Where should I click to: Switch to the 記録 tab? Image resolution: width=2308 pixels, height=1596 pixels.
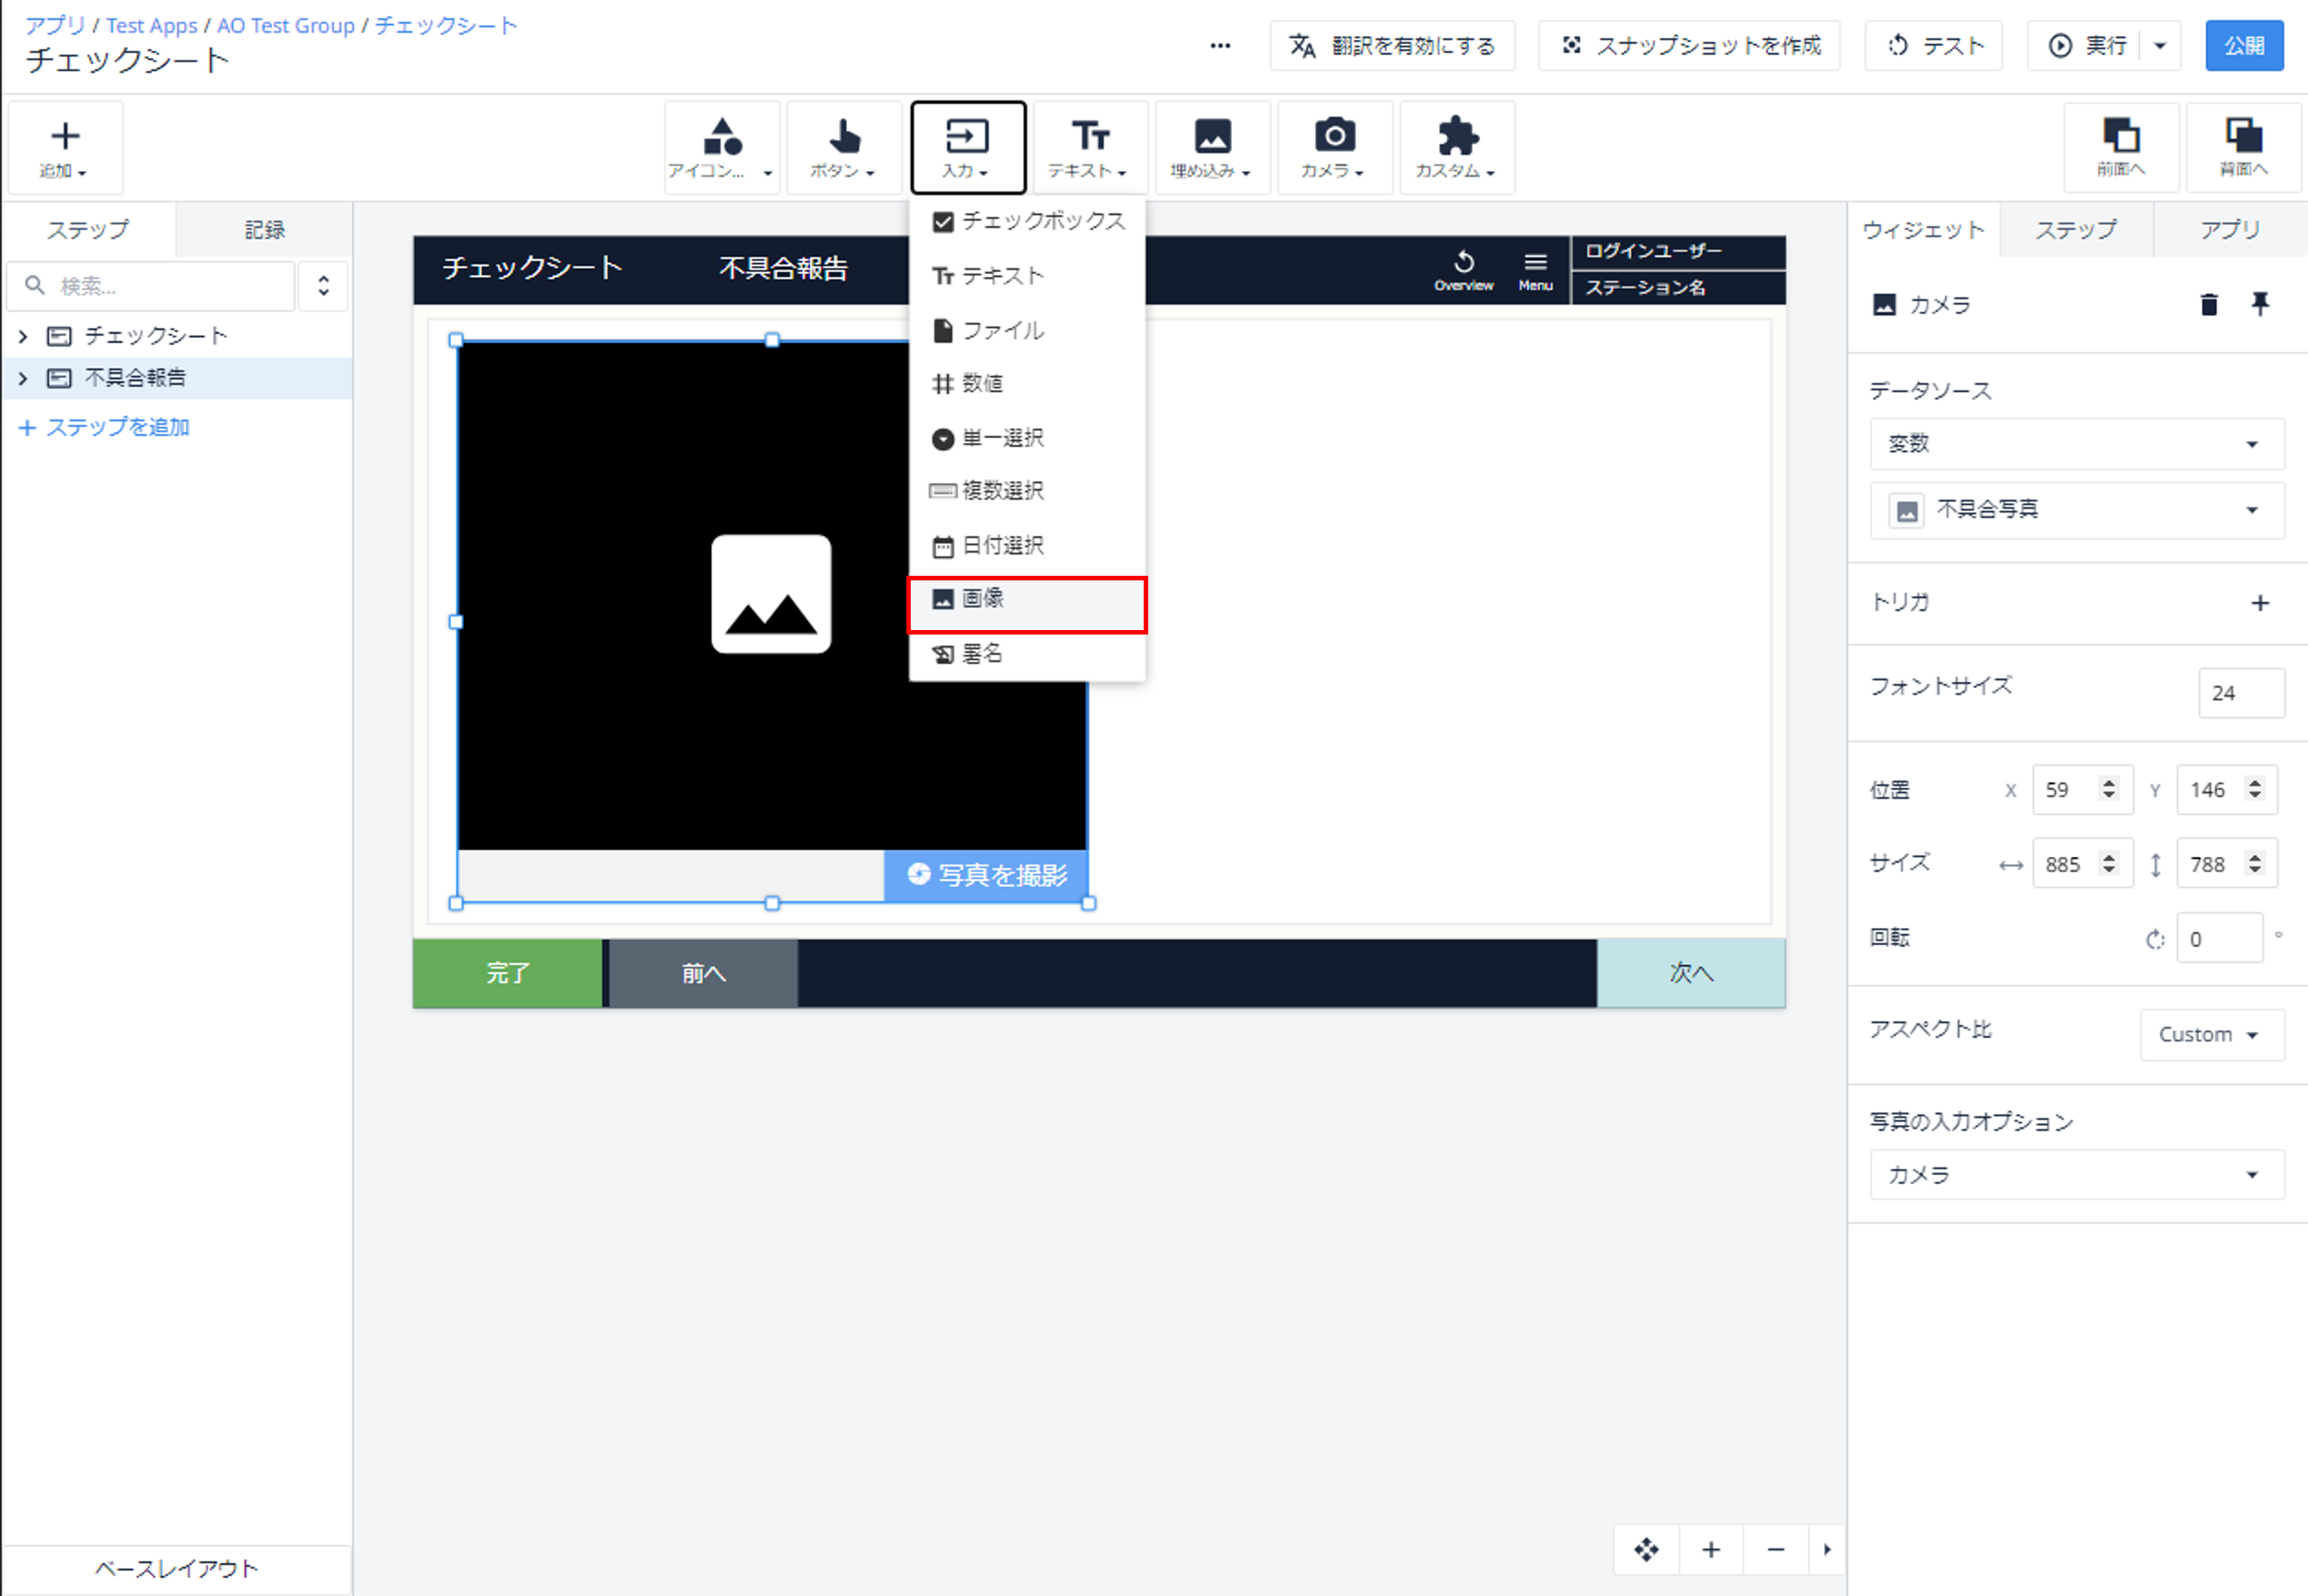click(x=265, y=229)
